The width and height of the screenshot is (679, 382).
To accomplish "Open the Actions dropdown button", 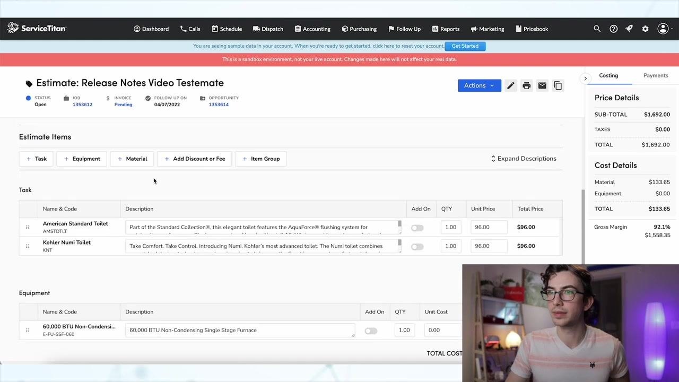I will tap(480, 85).
